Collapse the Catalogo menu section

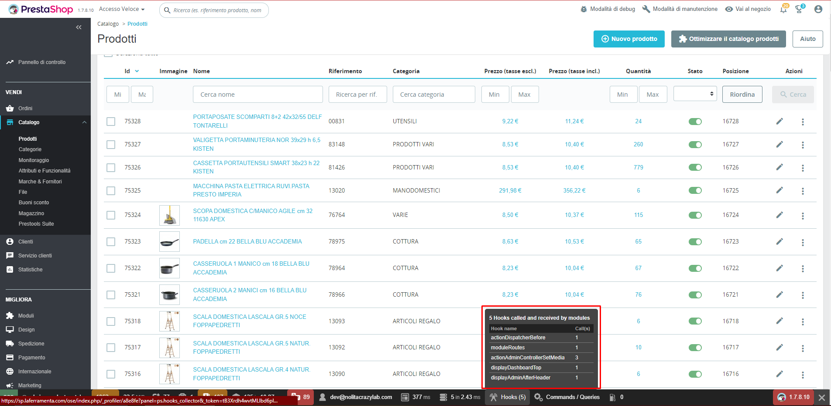pos(84,122)
